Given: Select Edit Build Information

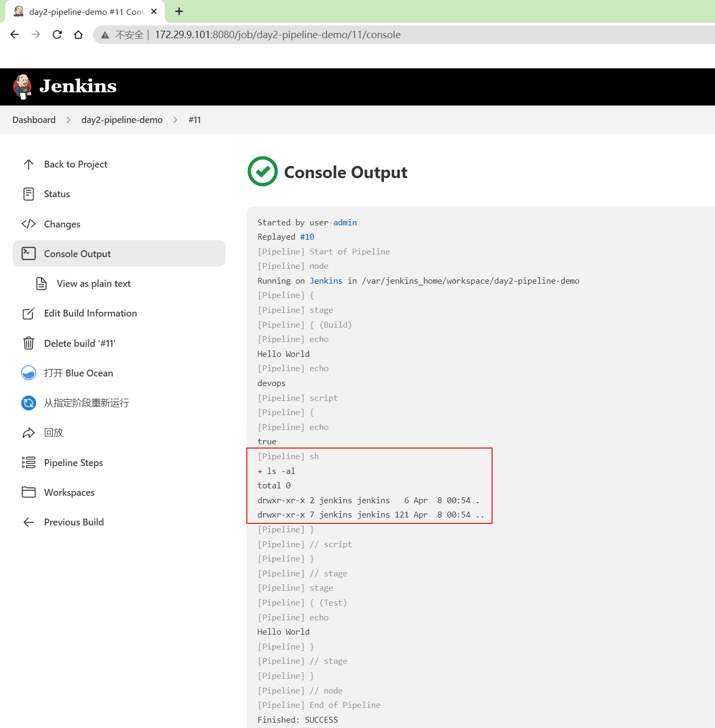Looking at the screenshot, I should (x=119, y=313).
